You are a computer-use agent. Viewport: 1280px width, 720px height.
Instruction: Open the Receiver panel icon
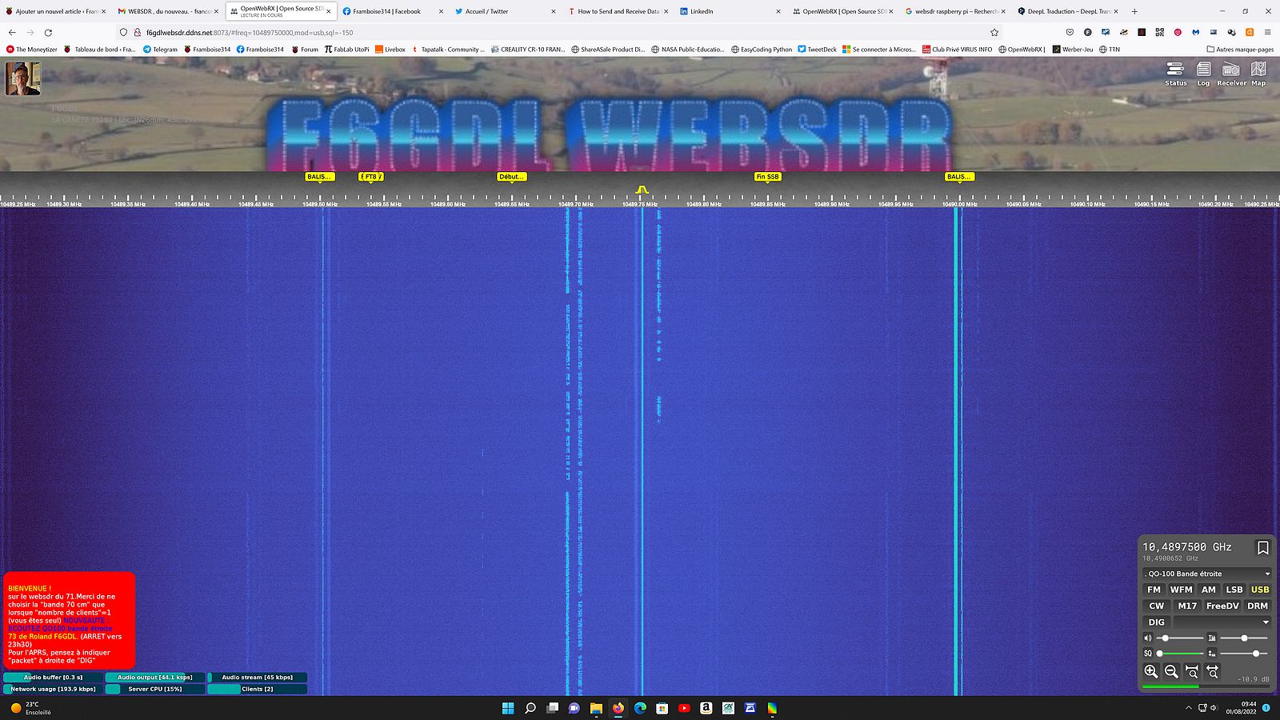click(x=1231, y=73)
